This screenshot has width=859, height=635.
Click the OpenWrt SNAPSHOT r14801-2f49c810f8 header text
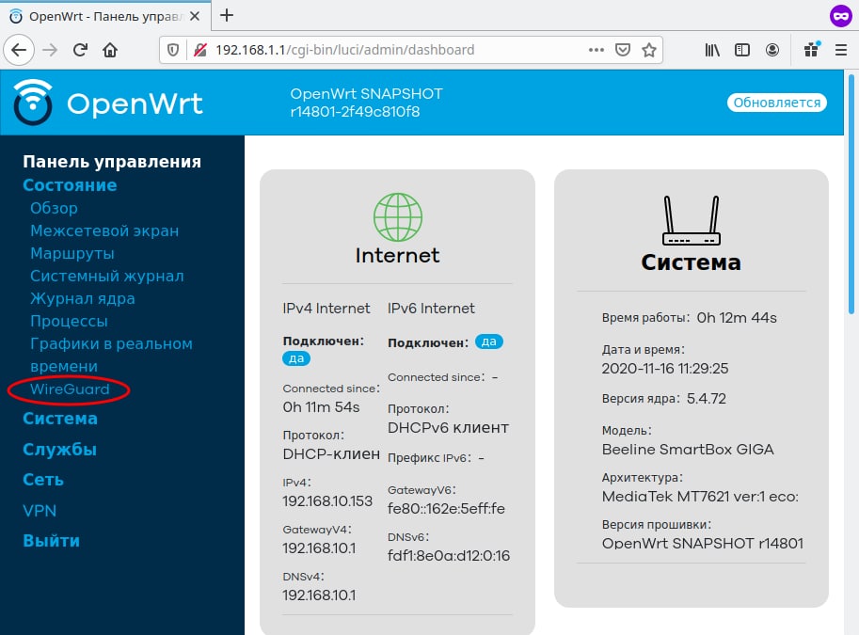pyautogui.click(x=366, y=103)
